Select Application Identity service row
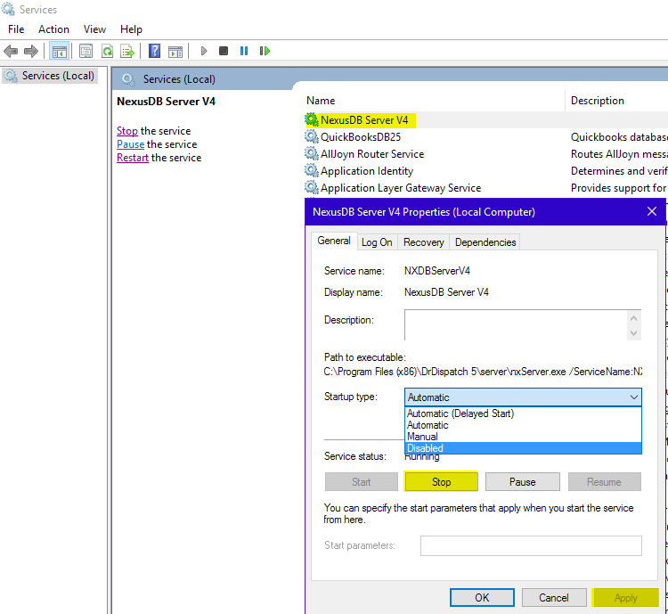 (x=485, y=171)
